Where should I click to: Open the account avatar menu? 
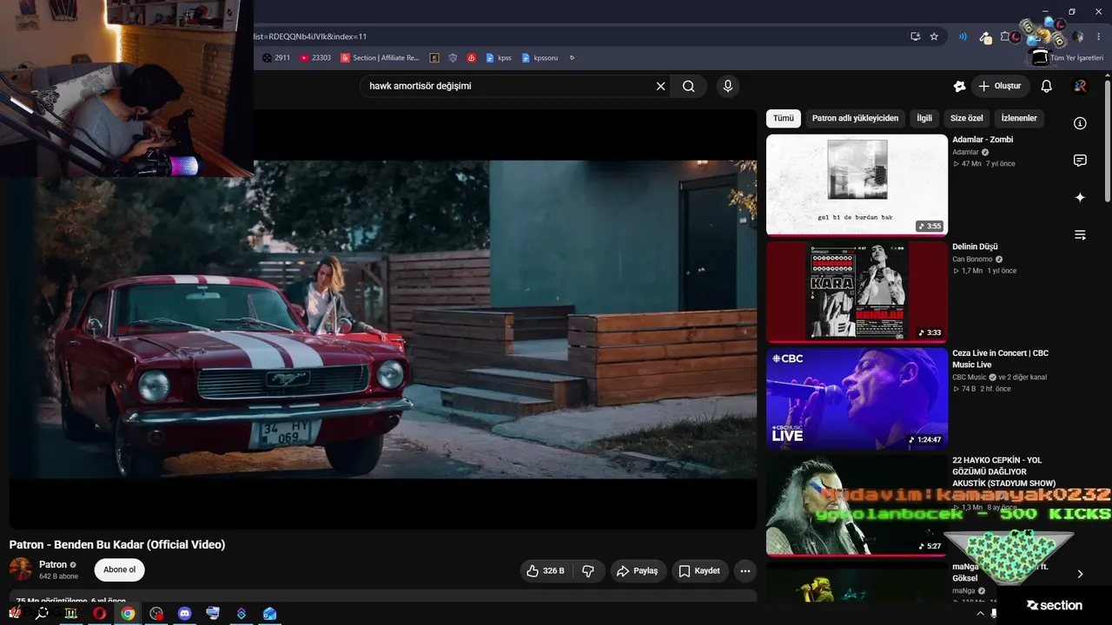(1080, 86)
